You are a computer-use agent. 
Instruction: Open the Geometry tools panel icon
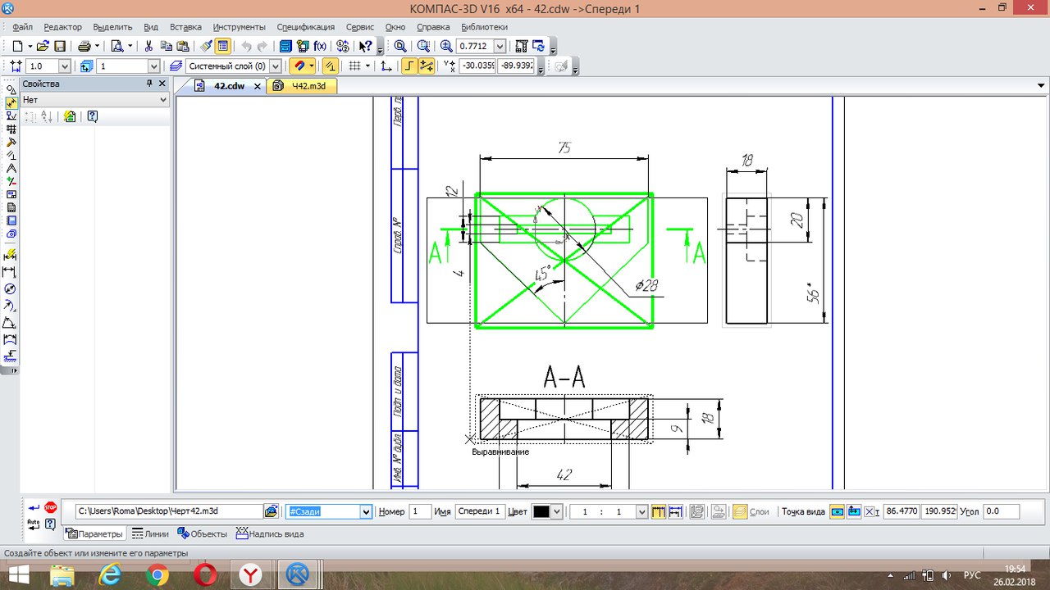coord(10,89)
